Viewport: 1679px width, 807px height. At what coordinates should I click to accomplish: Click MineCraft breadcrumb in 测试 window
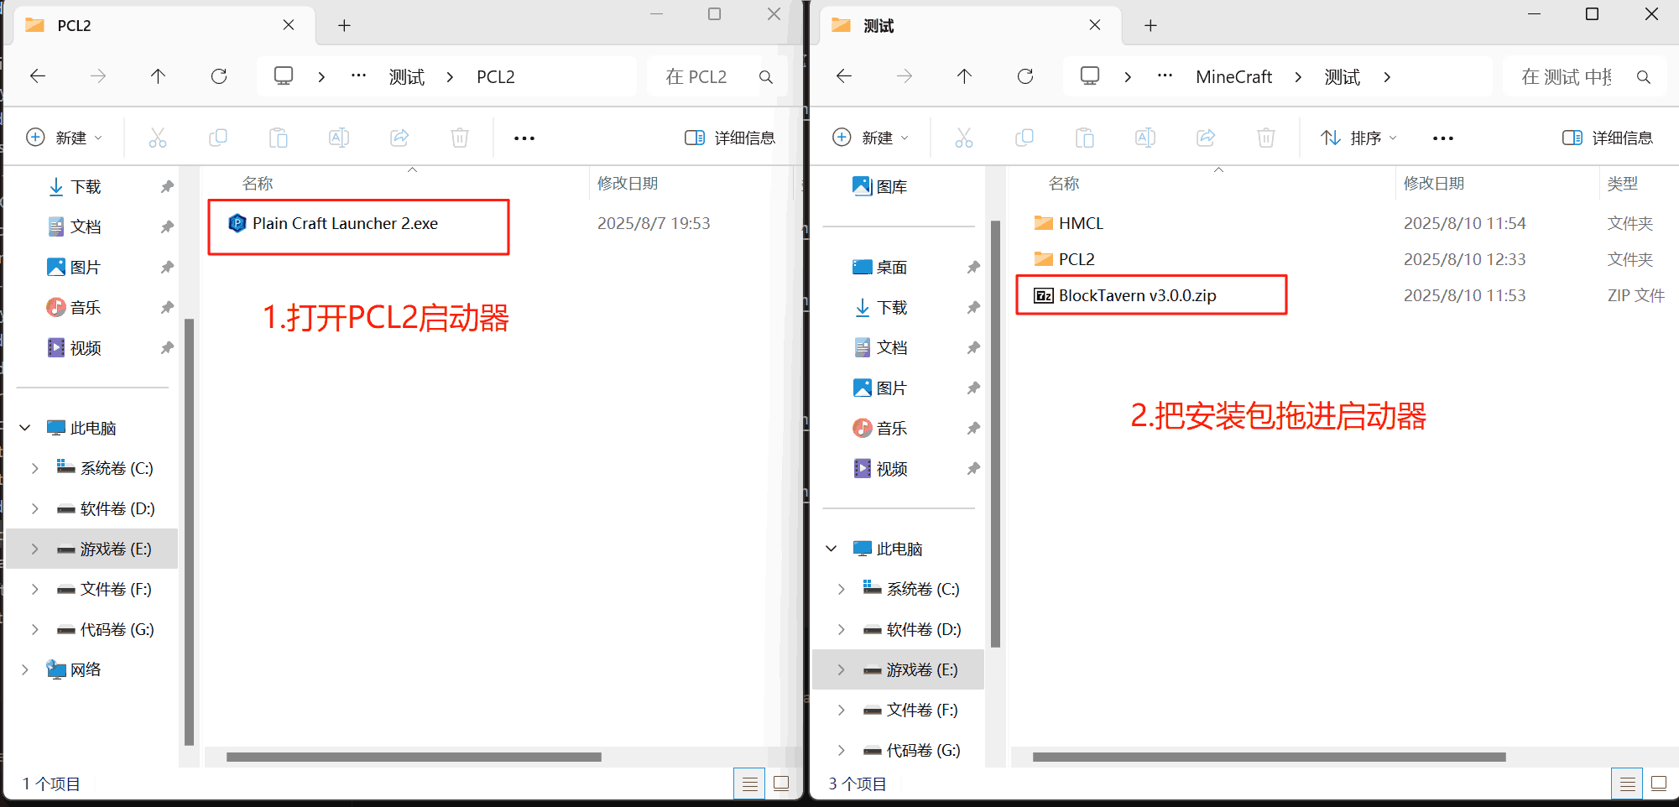point(1234,77)
